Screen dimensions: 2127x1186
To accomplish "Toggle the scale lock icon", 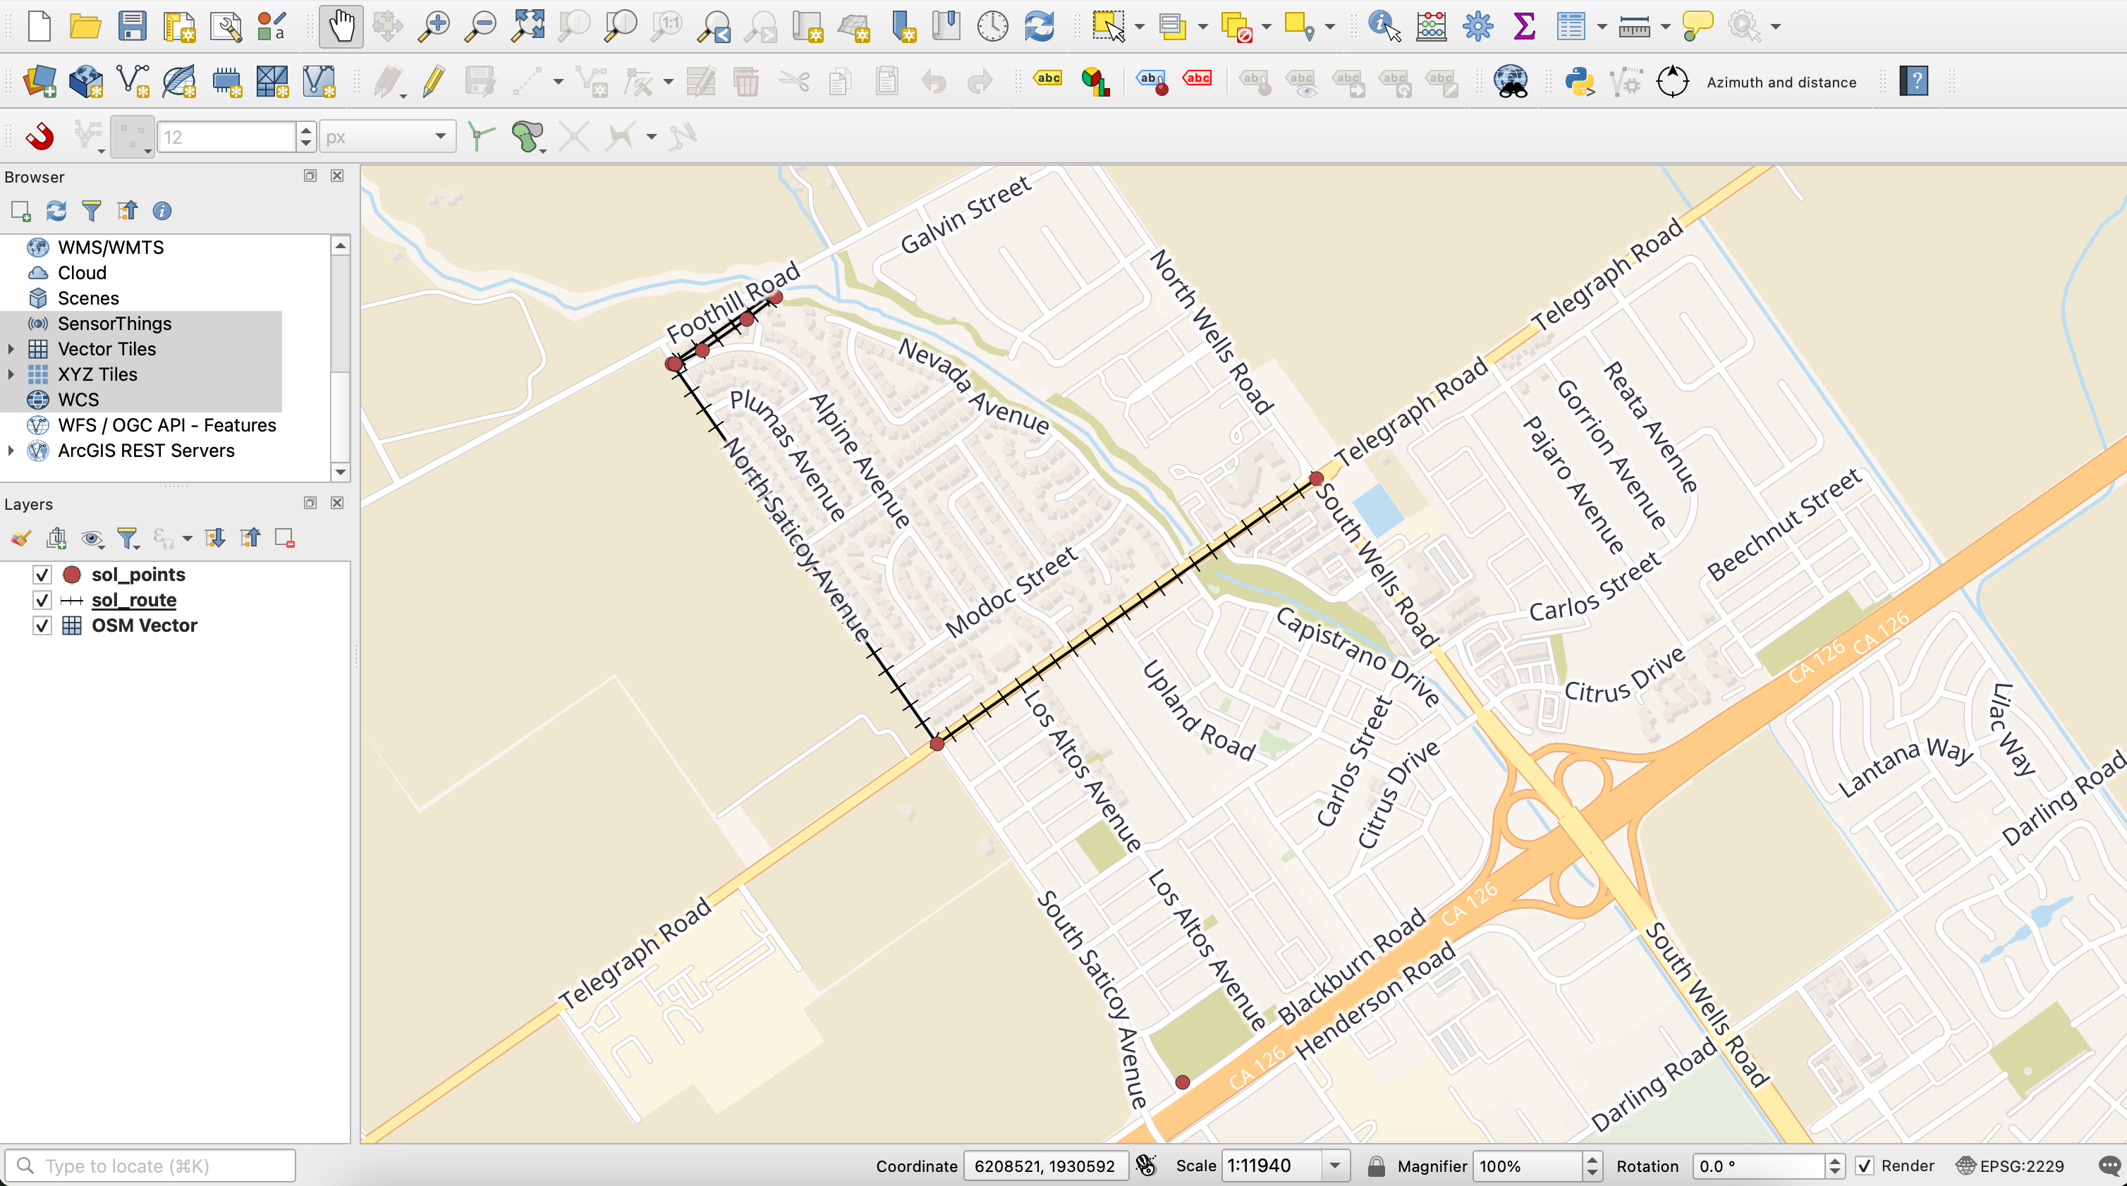I will [1376, 1166].
